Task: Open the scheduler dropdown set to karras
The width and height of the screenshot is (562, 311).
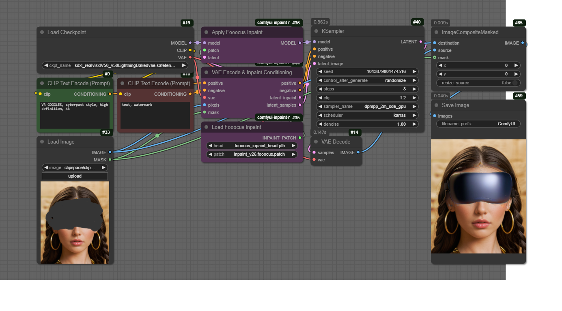Action: coord(367,115)
